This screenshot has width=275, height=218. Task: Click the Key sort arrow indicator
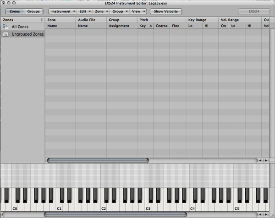(x=151, y=26)
